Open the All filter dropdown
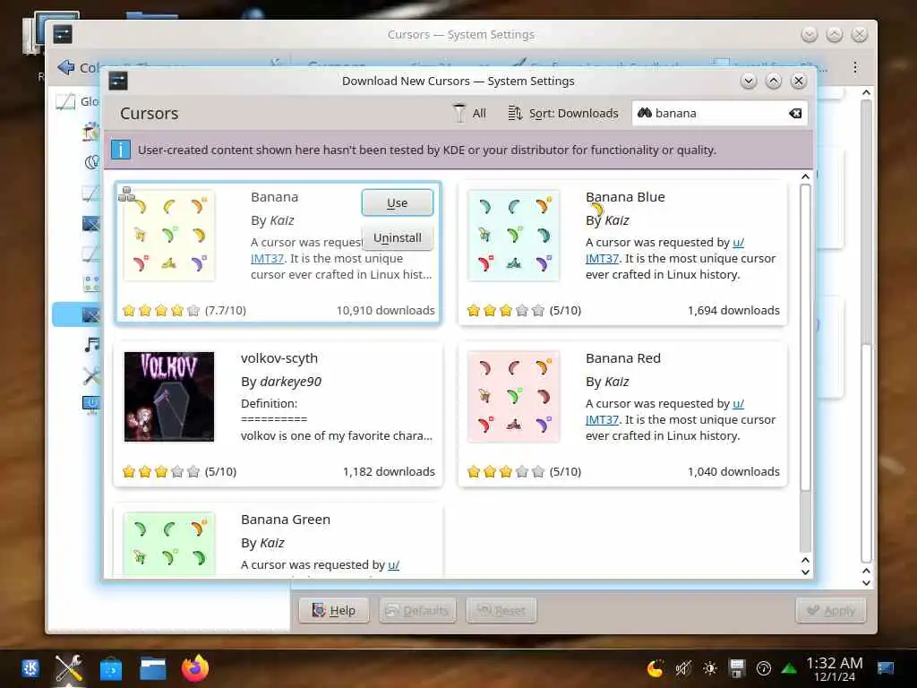917x688 pixels. pyautogui.click(x=469, y=113)
